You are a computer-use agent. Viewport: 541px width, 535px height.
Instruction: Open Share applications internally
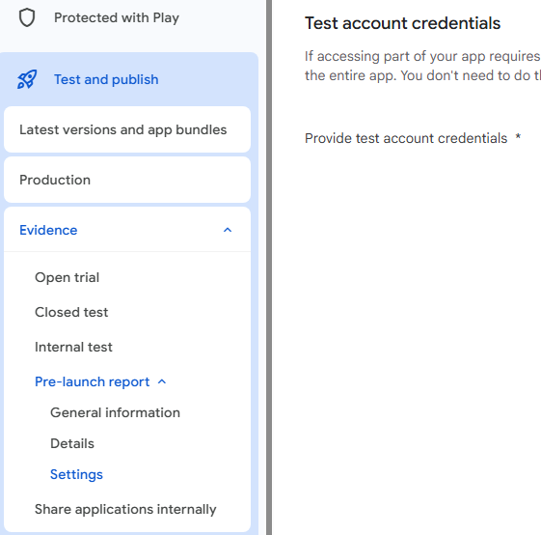(x=125, y=509)
